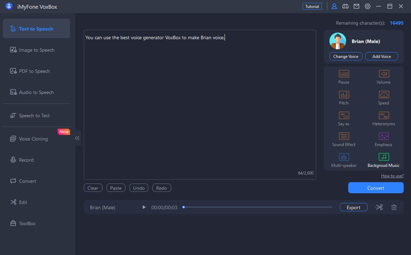Open Audio to Speech section

click(36, 92)
